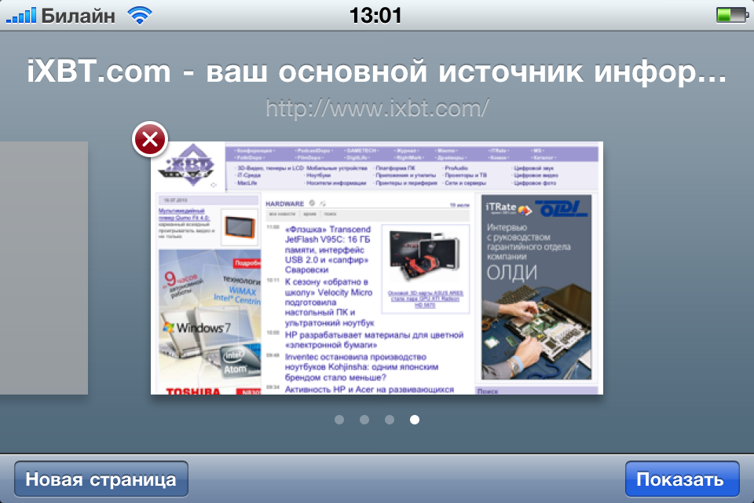Select the second page indicator dot
This screenshot has width=754, height=503.
tap(364, 420)
